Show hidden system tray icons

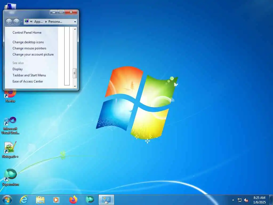pos(233,200)
